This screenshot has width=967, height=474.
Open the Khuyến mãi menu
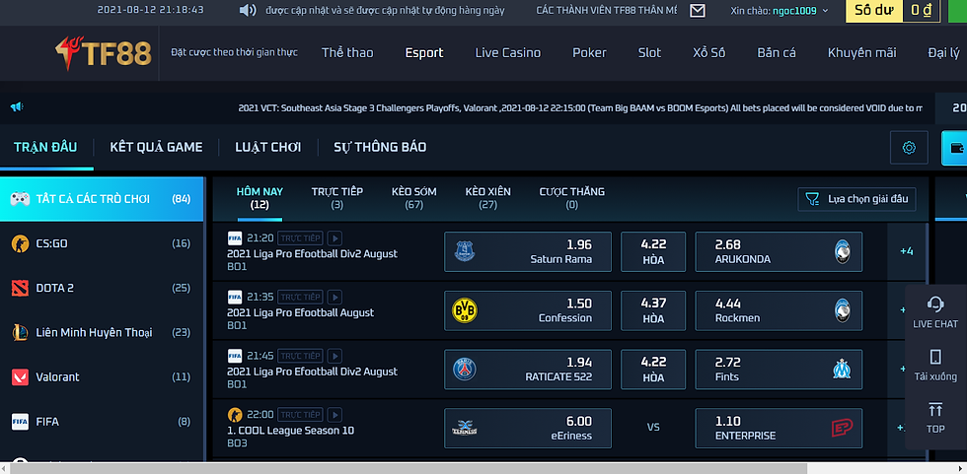(x=861, y=53)
